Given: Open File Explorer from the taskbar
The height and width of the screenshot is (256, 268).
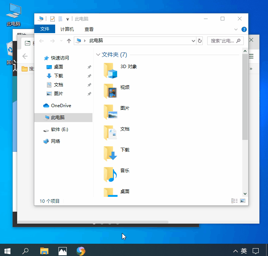Looking at the screenshot, I should point(44,251).
